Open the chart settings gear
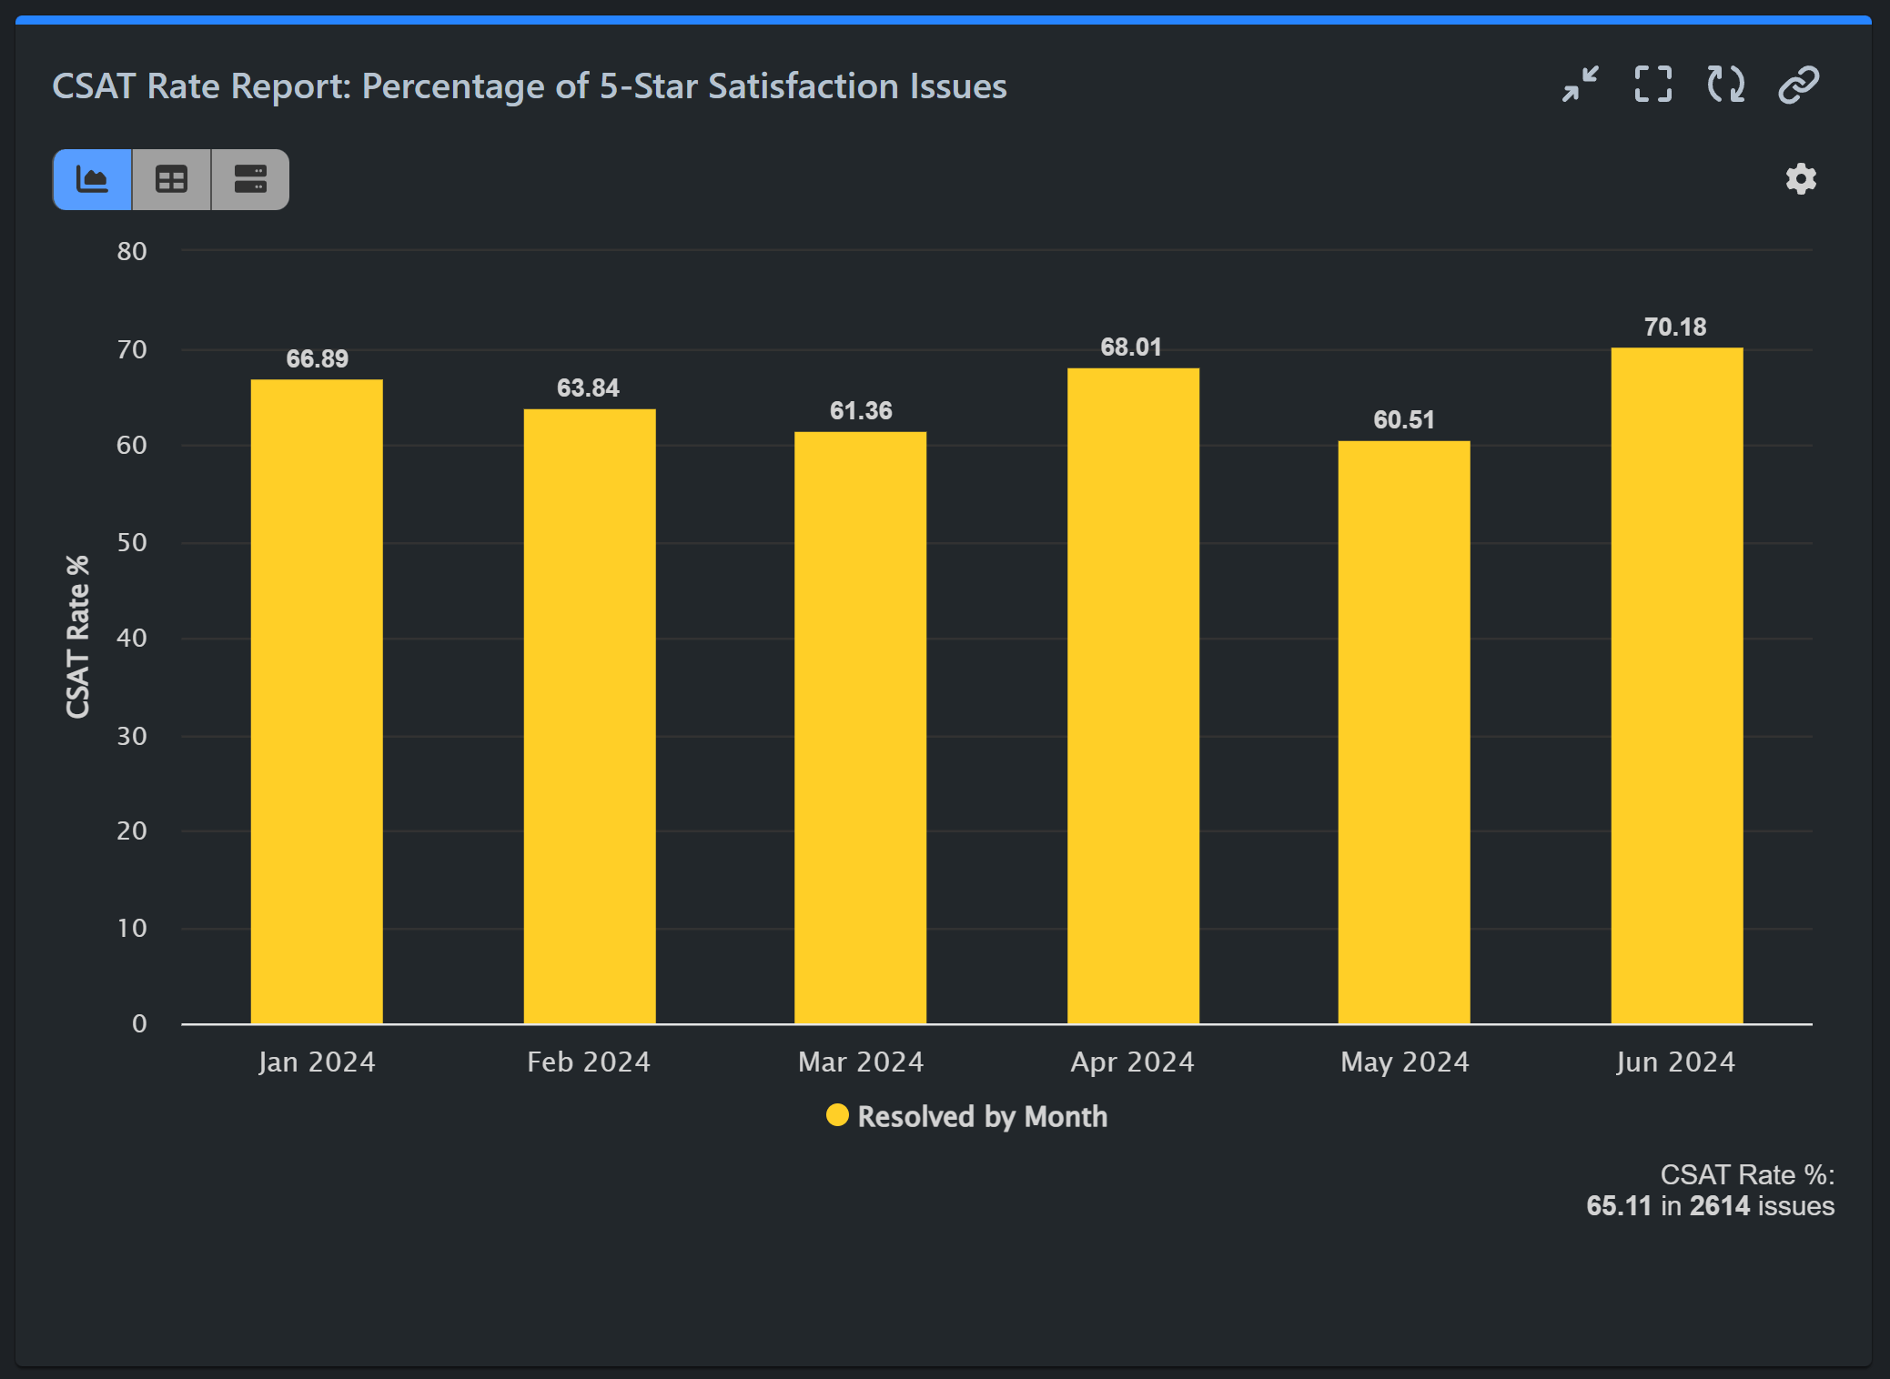 pos(1799,179)
